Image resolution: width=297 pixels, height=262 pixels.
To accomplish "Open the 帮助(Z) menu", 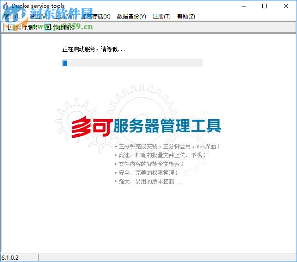I will pyautogui.click(x=186, y=17).
